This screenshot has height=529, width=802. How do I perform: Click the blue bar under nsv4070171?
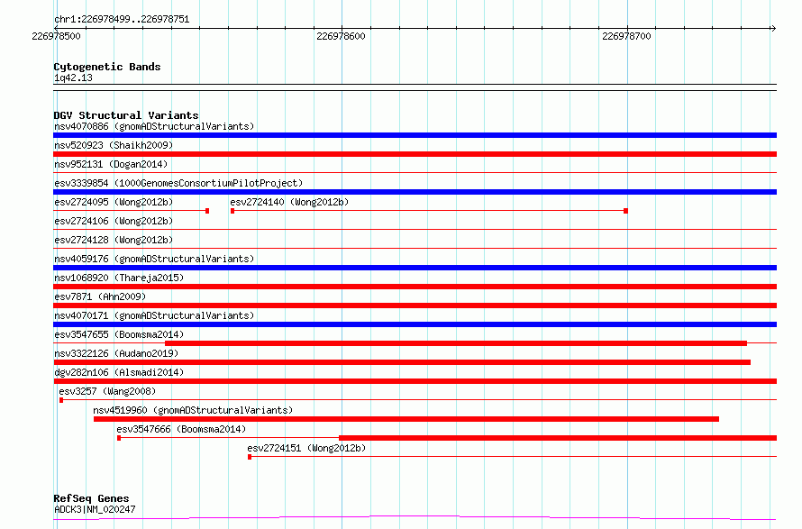pos(415,324)
